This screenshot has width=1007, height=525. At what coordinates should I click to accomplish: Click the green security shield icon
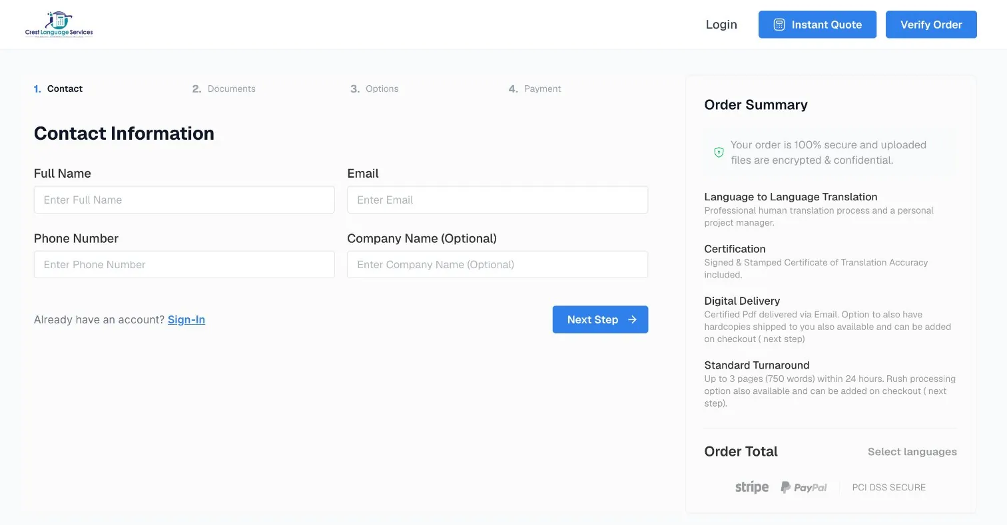719,152
